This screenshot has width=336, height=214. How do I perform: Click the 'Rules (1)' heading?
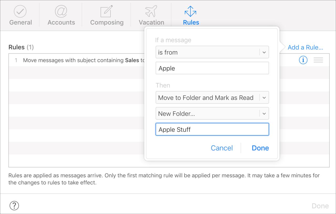[x=21, y=47]
